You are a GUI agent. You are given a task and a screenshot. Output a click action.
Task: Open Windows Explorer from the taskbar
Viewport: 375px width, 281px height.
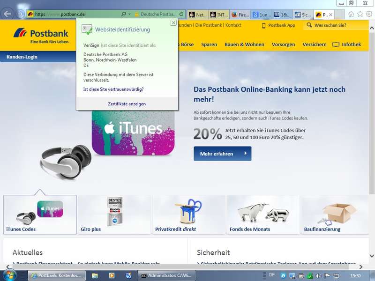[x=95, y=276]
